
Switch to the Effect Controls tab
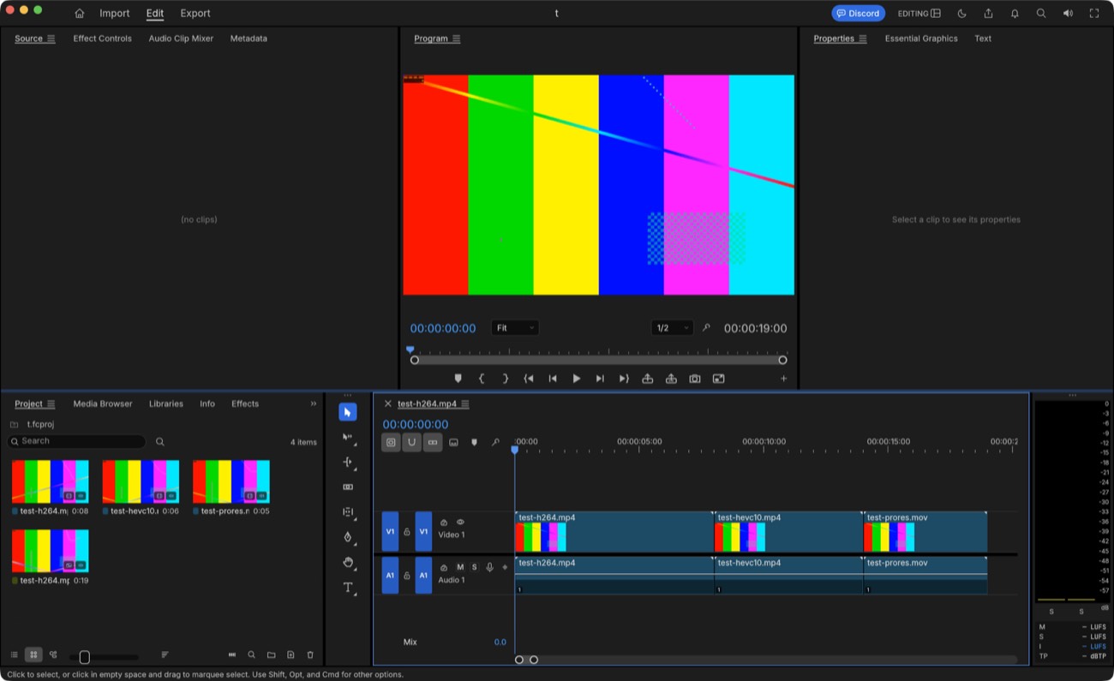pyautogui.click(x=102, y=39)
